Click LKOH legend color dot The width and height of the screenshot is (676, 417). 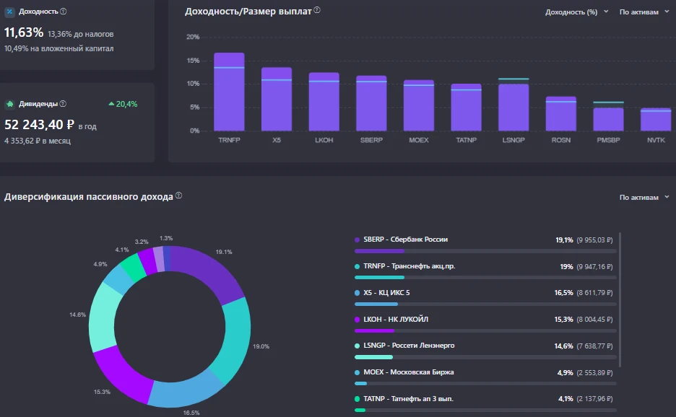[357, 320]
